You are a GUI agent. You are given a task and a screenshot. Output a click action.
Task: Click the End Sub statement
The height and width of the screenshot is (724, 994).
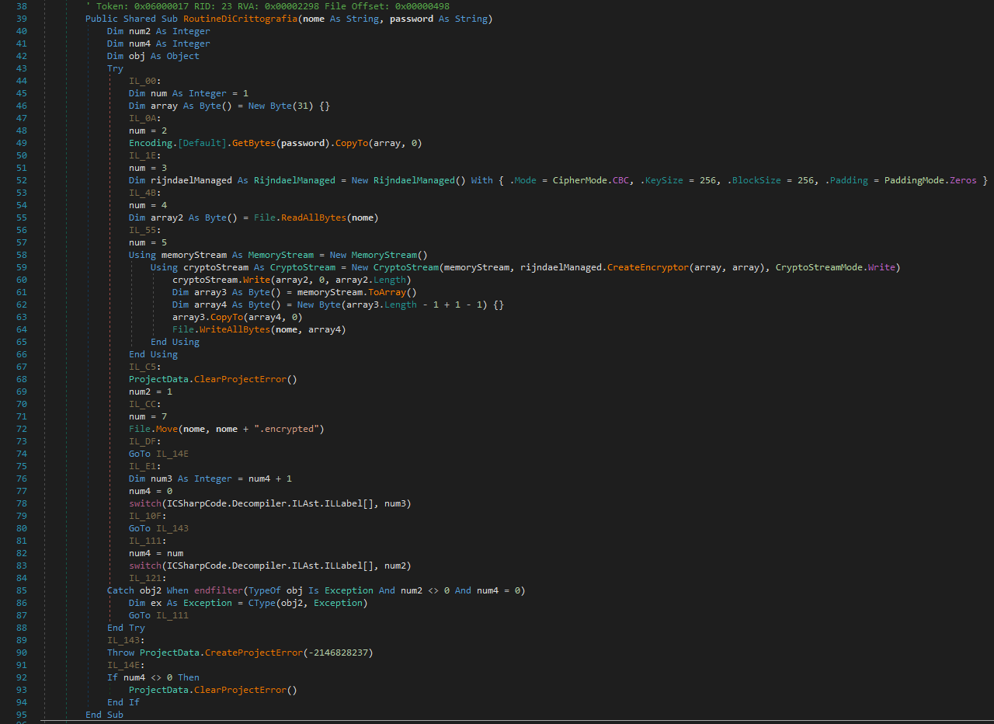click(104, 715)
